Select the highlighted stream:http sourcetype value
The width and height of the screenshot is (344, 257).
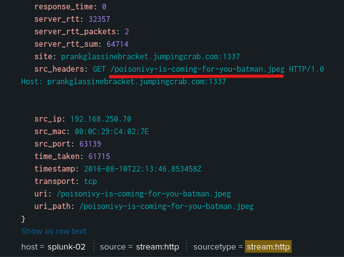click(268, 246)
